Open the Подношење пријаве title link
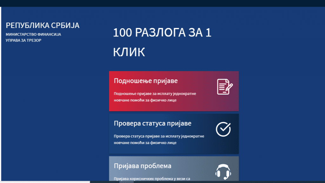325x183 pixels. coord(146,81)
